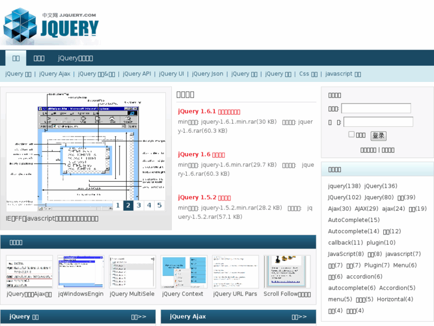Select the AJAX(29) tag

pyautogui.click(x=366, y=209)
